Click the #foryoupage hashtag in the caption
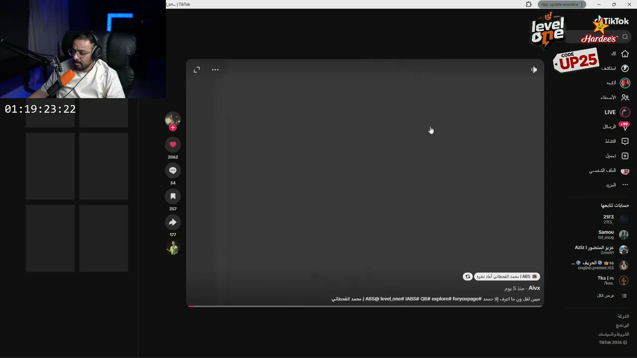This screenshot has width=637, height=358. pyautogui.click(x=467, y=299)
